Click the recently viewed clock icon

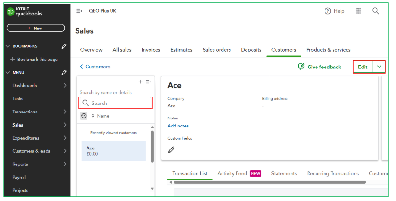84,116
